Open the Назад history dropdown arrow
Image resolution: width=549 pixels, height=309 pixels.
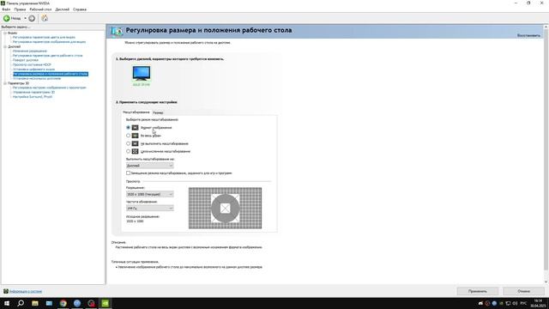(x=25, y=18)
